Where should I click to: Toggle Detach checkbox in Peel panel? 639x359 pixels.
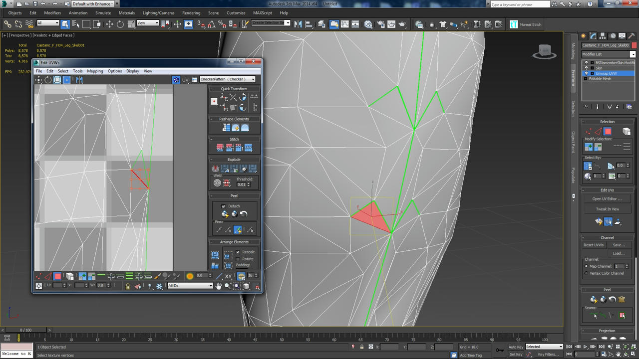click(x=224, y=206)
